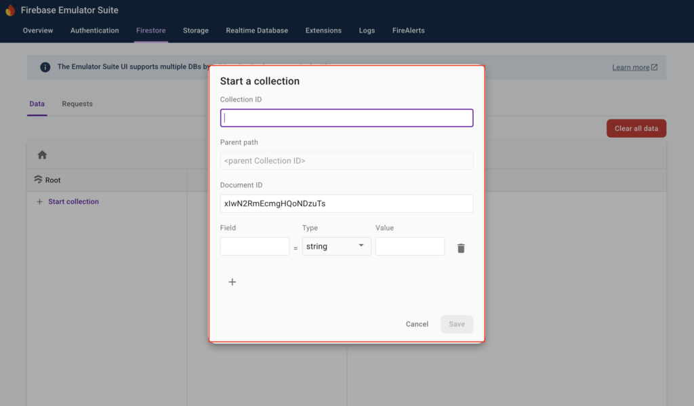Expand the Type dropdown showing string

point(336,247)
